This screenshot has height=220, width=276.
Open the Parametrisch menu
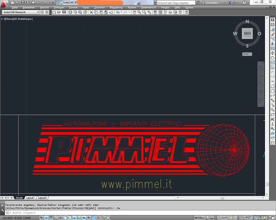coord(149,8)
